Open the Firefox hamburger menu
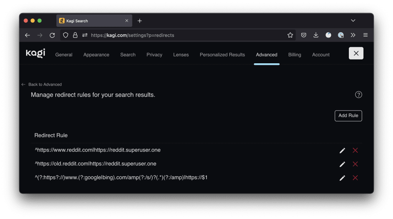The height and width of the screenshot is (219, 393). tap(365, 35)
